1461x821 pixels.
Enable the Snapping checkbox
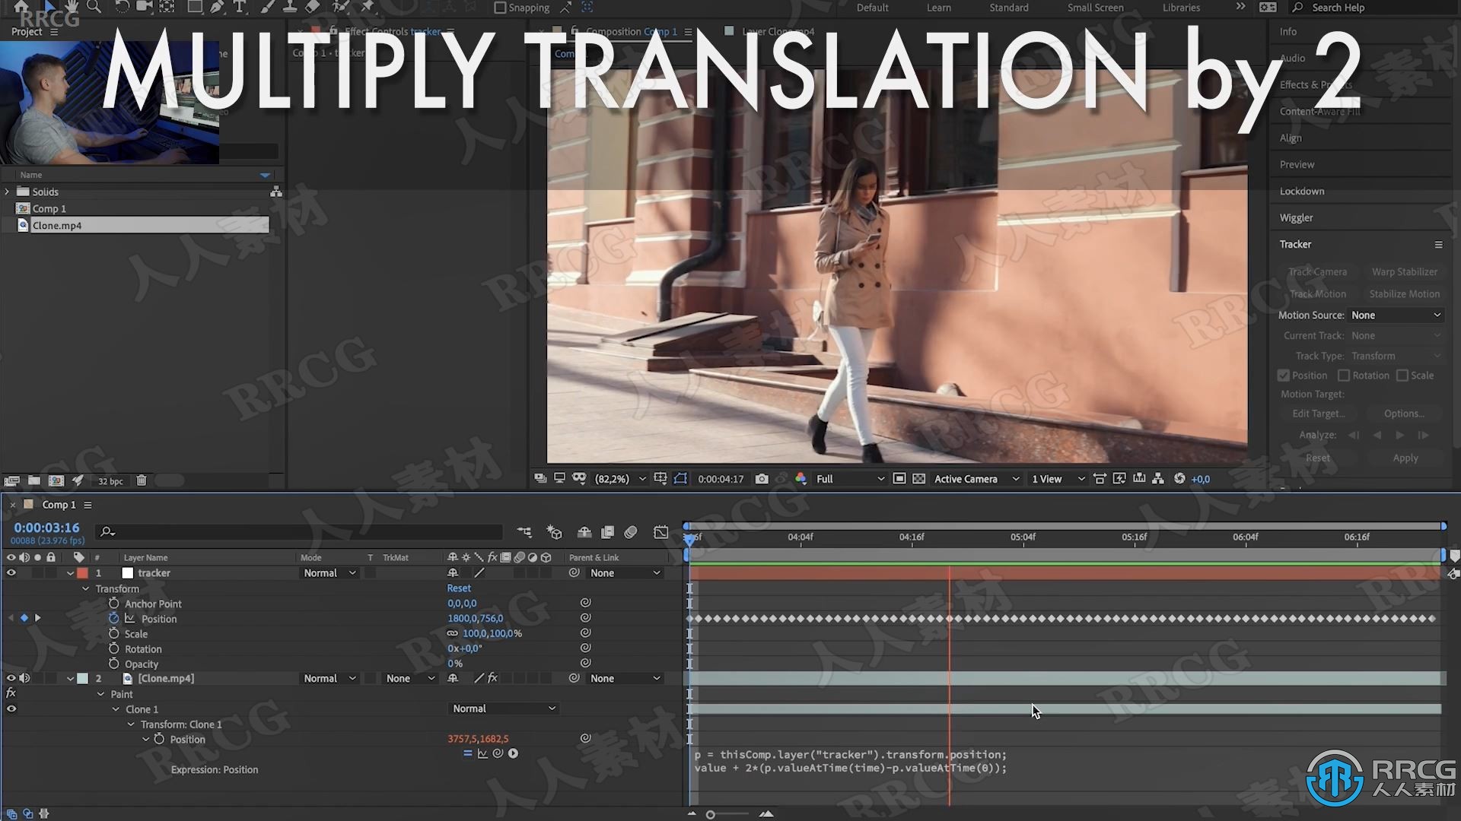tap(500, 8)
